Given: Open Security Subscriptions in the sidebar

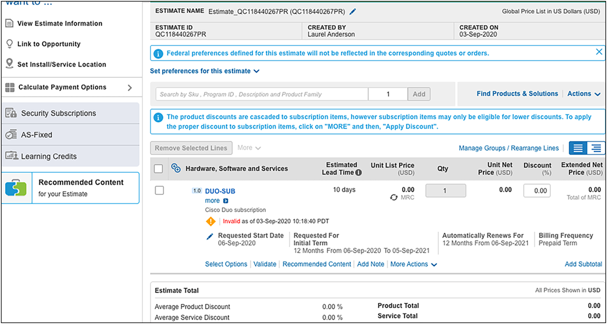Looking at the screenshot, I should pos(58,113).
